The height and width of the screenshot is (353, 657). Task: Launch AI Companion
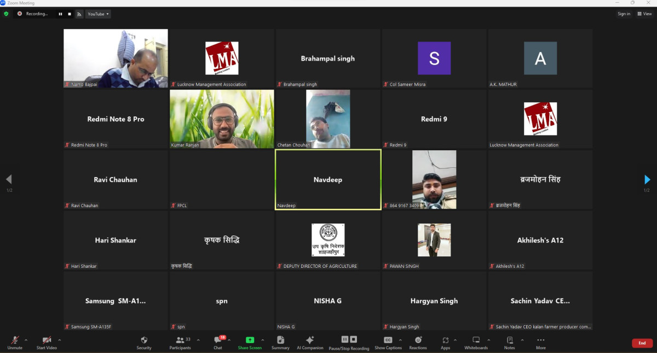[x=310, y=343]
